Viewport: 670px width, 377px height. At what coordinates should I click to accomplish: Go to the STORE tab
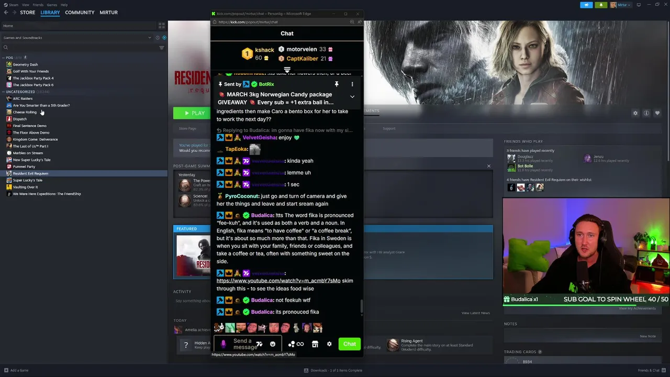click(28, 13)
